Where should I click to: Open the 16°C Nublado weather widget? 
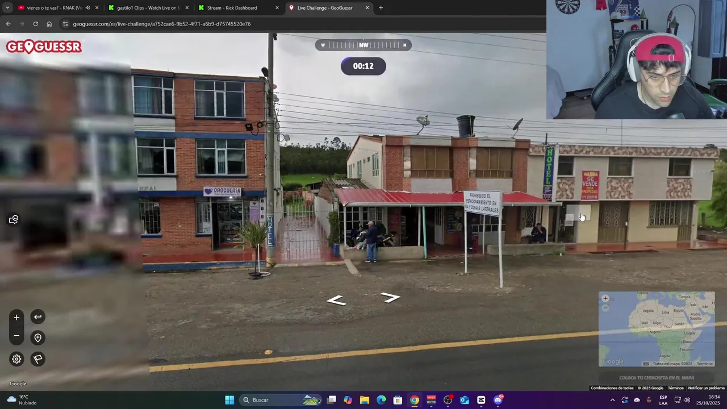coord(21,400)
